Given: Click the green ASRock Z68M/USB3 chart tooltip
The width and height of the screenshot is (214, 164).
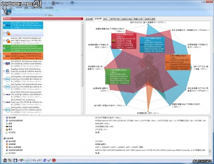Looking at the screenshot, I should click(118, 76).
